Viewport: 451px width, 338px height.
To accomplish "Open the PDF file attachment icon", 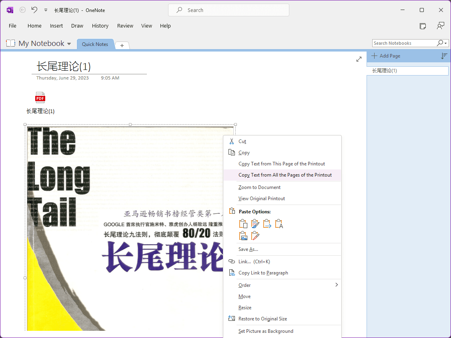I will [x=40, y=97].
